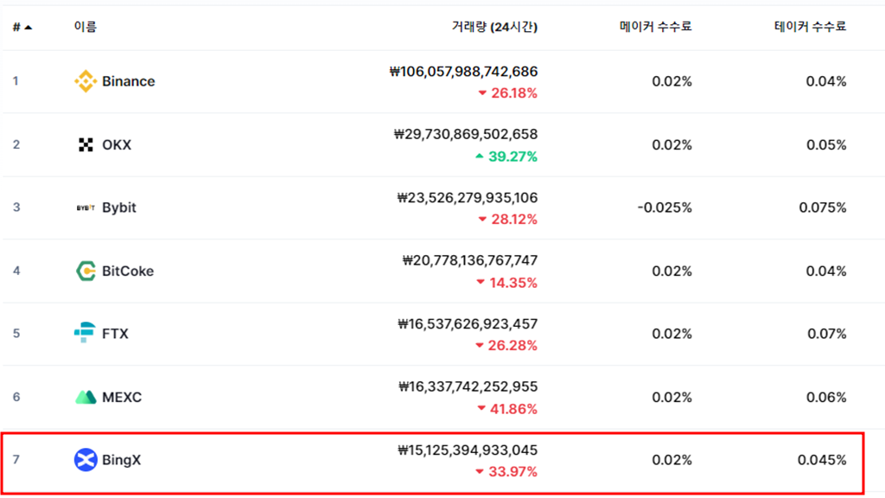Screen dimensions: 885x498
Task: Click the BingX logo icon
Action: (x=86, y=460)
